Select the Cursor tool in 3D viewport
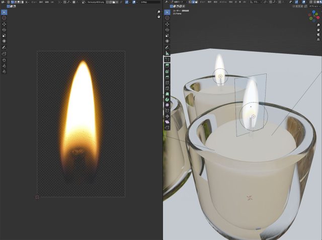Image resolution: width=322 pixels, height=240 pixels. 167,18
